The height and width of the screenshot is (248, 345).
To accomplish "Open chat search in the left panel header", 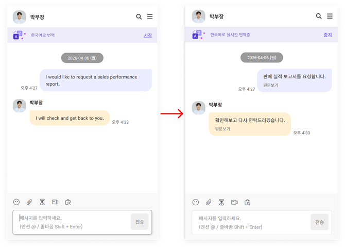I will [x=139, y=16].
